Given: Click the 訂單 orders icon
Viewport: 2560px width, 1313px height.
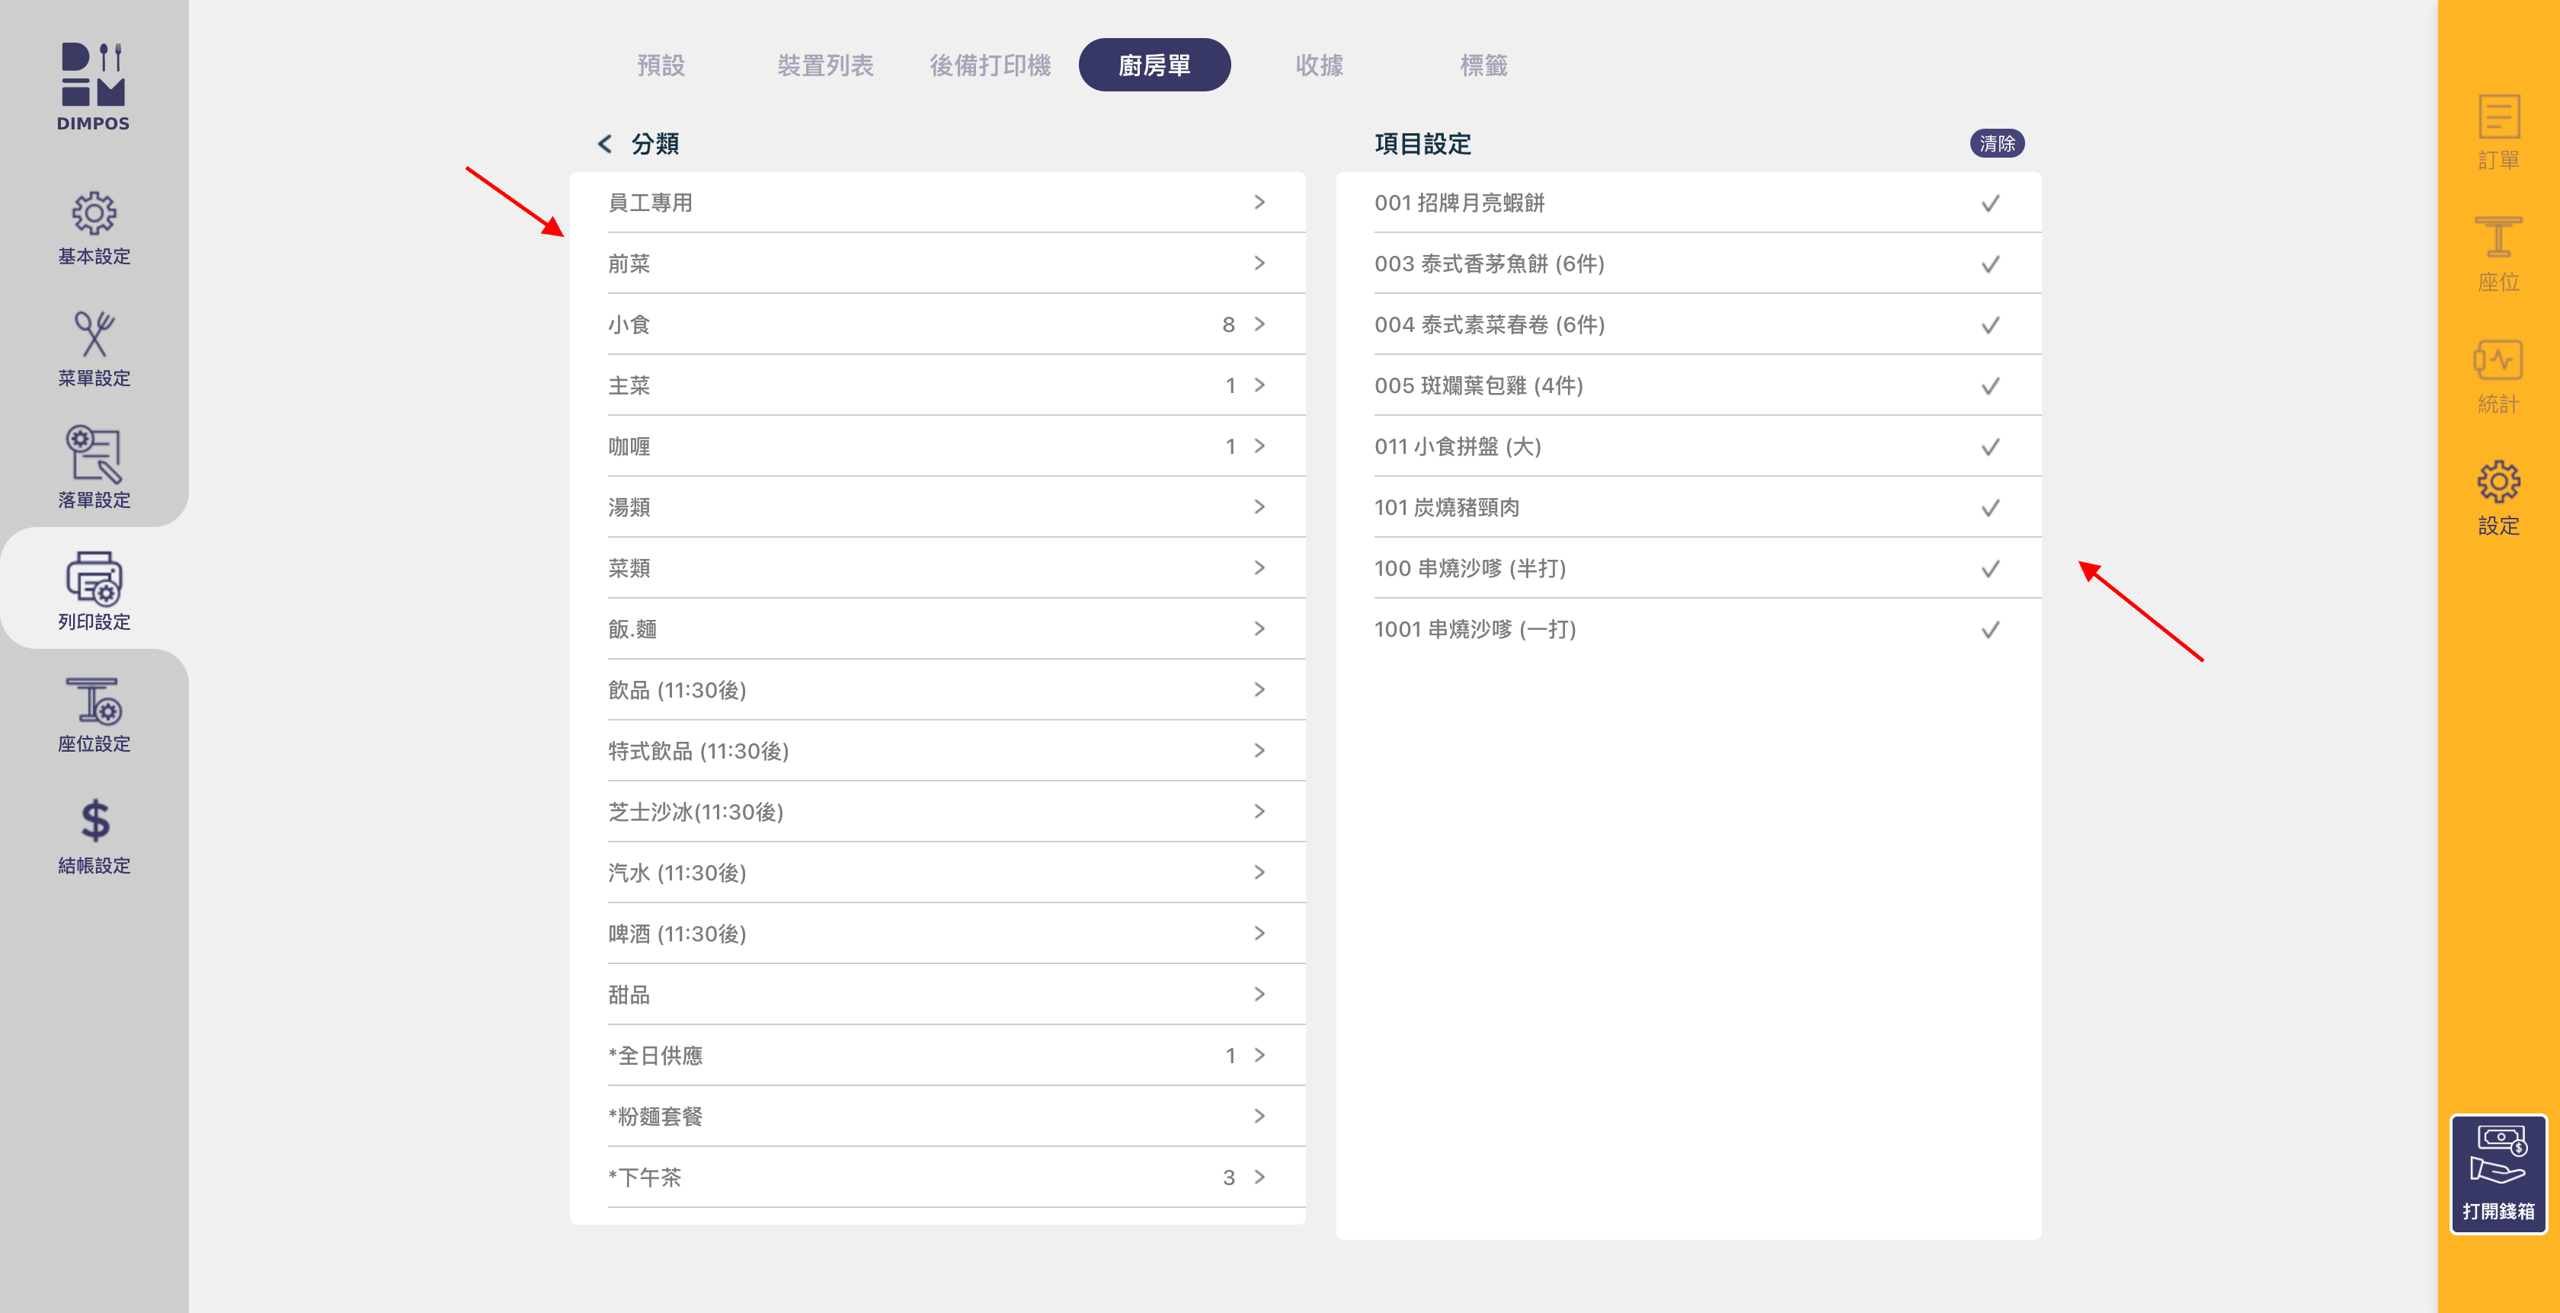Looking at the screenshot, I should pos(2497,117).
